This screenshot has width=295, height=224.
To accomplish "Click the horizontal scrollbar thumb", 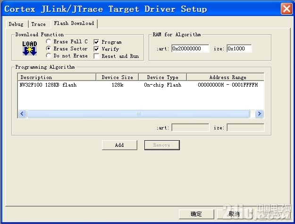I will click(138, 114).
